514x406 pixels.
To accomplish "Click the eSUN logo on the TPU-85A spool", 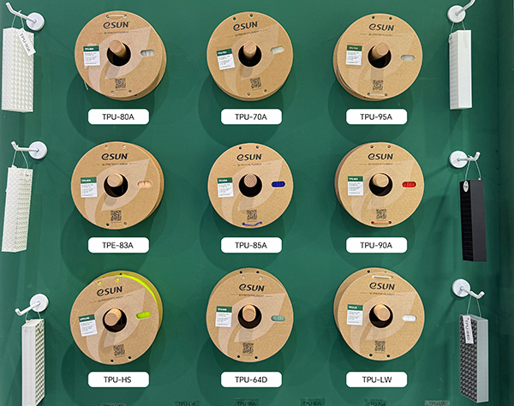I will (249, 158).
